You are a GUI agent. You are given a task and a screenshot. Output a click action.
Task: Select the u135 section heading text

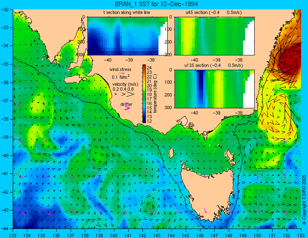coord(213,65)
